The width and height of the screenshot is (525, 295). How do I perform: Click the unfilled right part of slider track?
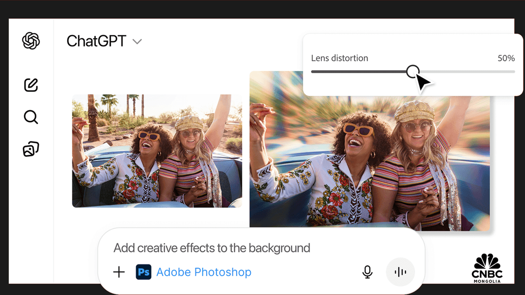467,71
